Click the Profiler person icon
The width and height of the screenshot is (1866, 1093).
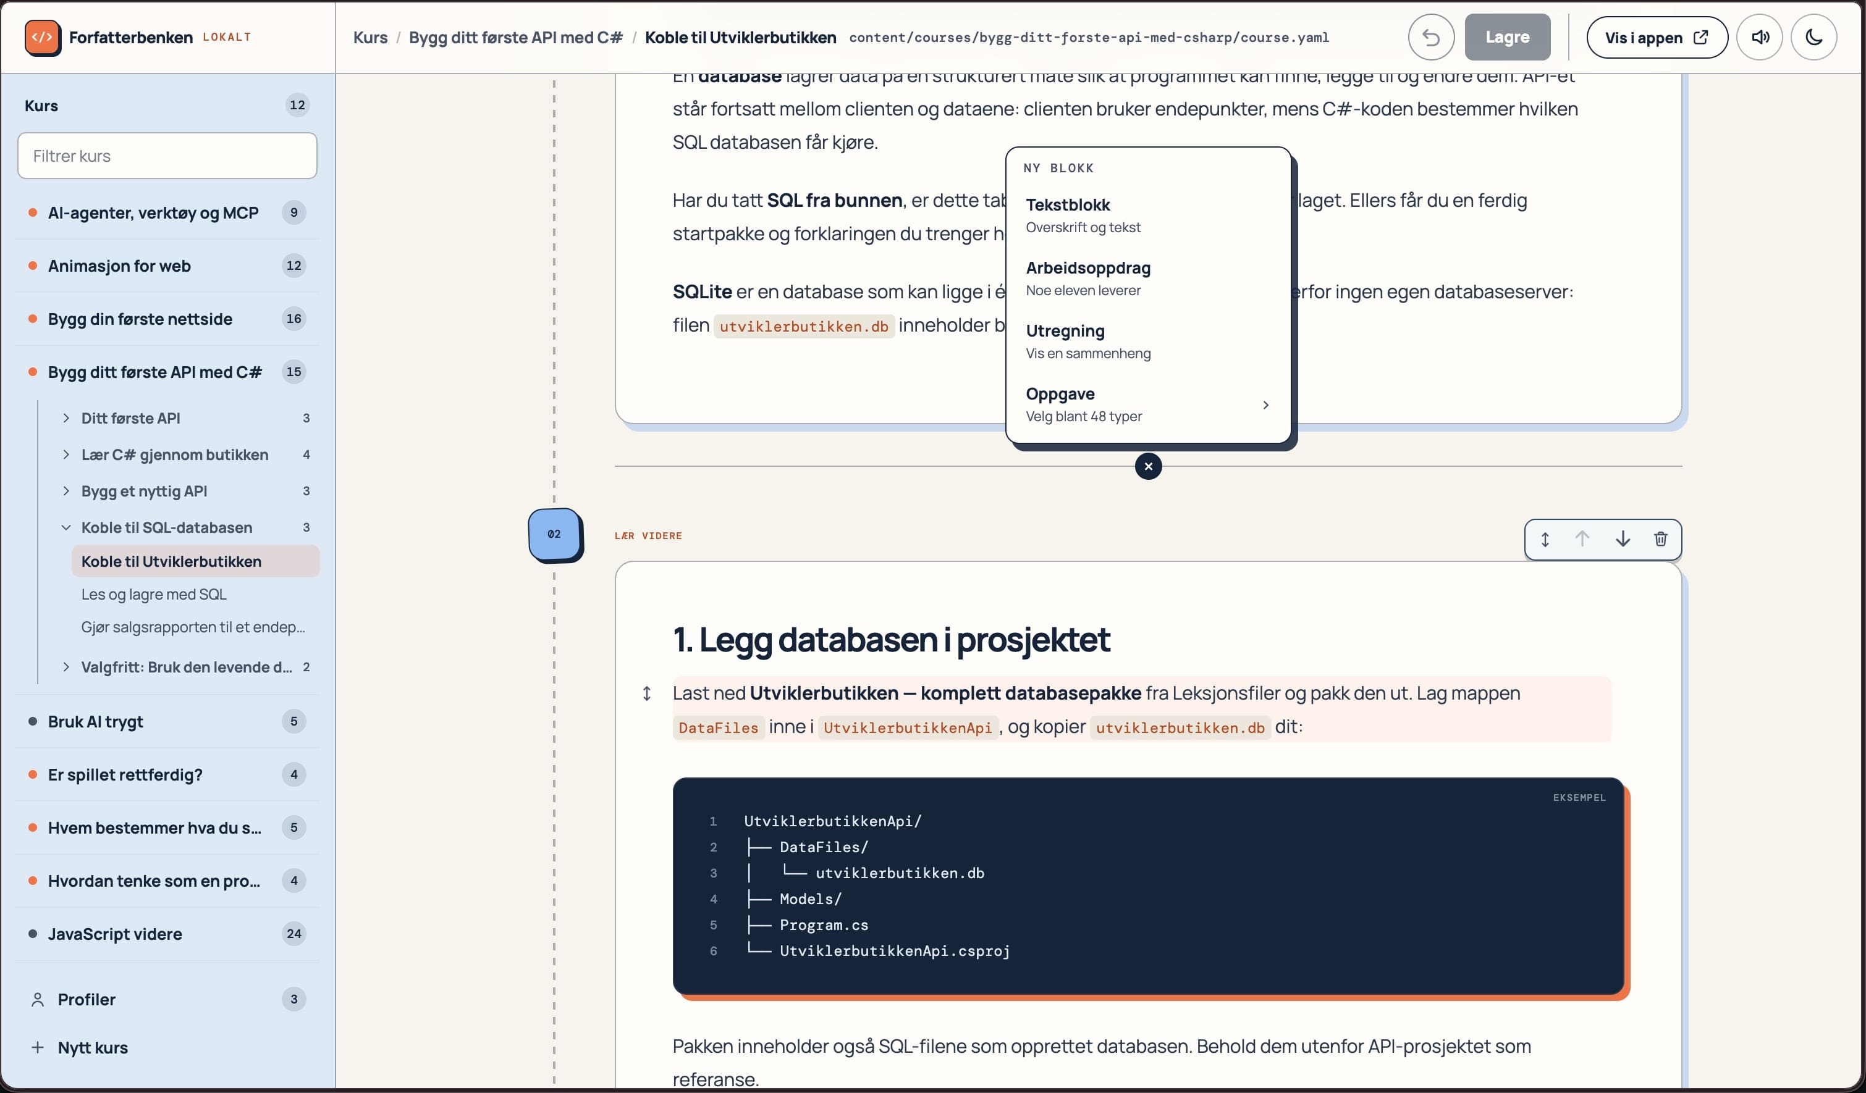click(x=38, y=1000)
